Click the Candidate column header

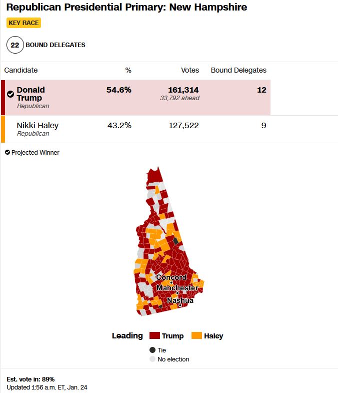pos(21,70)
